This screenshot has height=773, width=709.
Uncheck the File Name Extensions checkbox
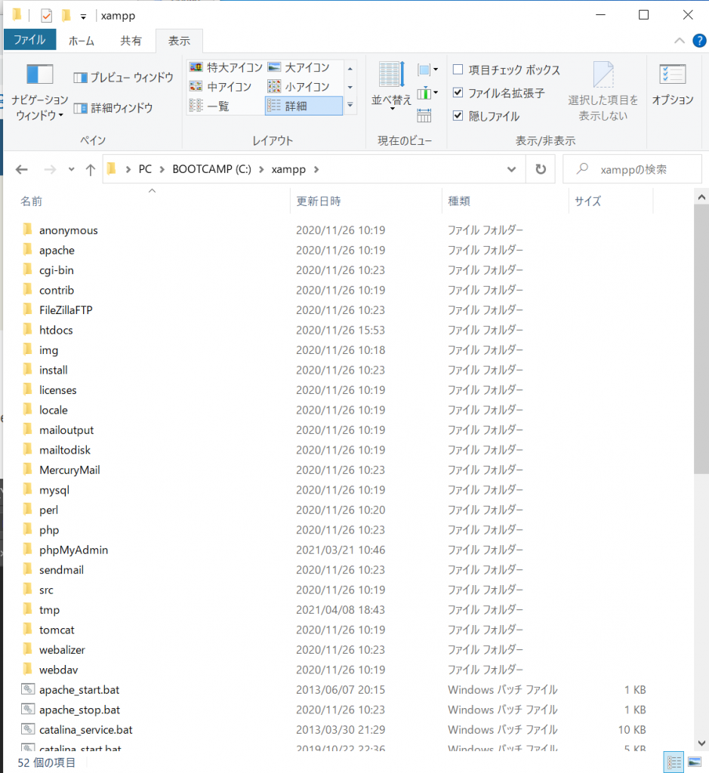(x=458, y=93)
